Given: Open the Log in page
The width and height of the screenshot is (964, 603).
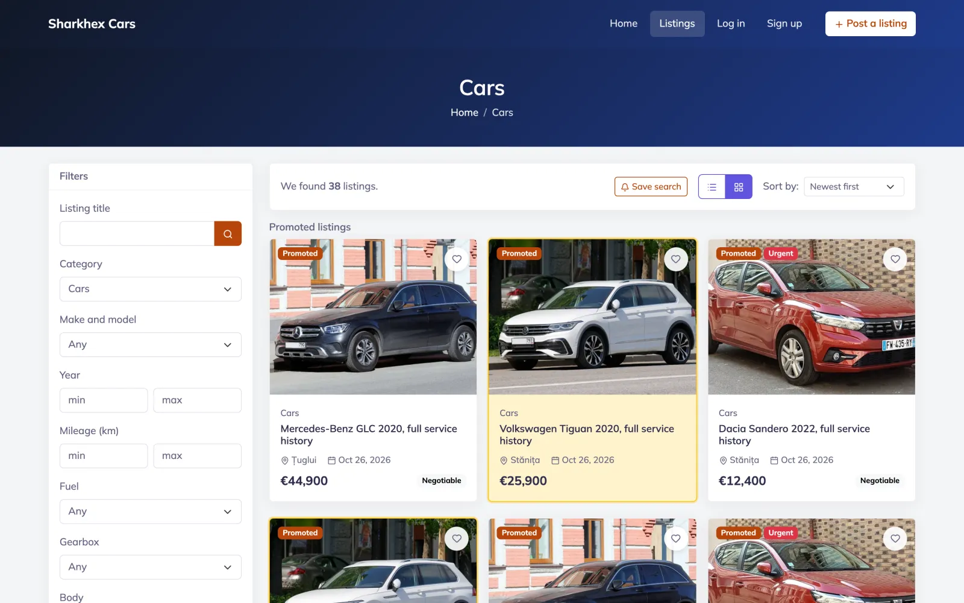Looking at the screenshot, I should 731,24.
